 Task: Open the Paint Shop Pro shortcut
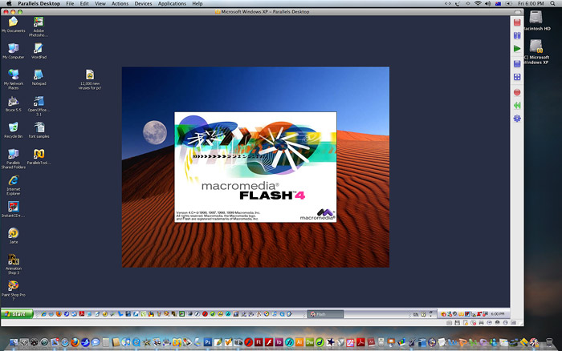click(x=13, y=285)
